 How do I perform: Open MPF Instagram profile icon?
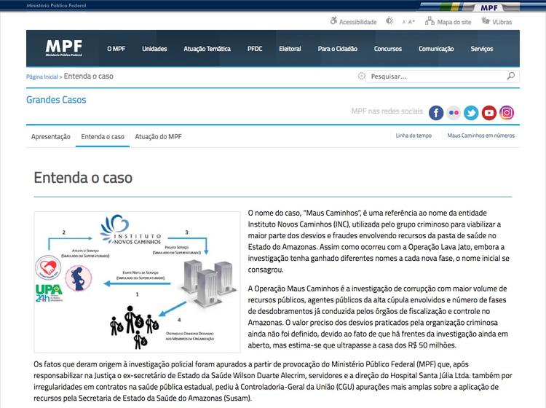[x=507, y=112]
